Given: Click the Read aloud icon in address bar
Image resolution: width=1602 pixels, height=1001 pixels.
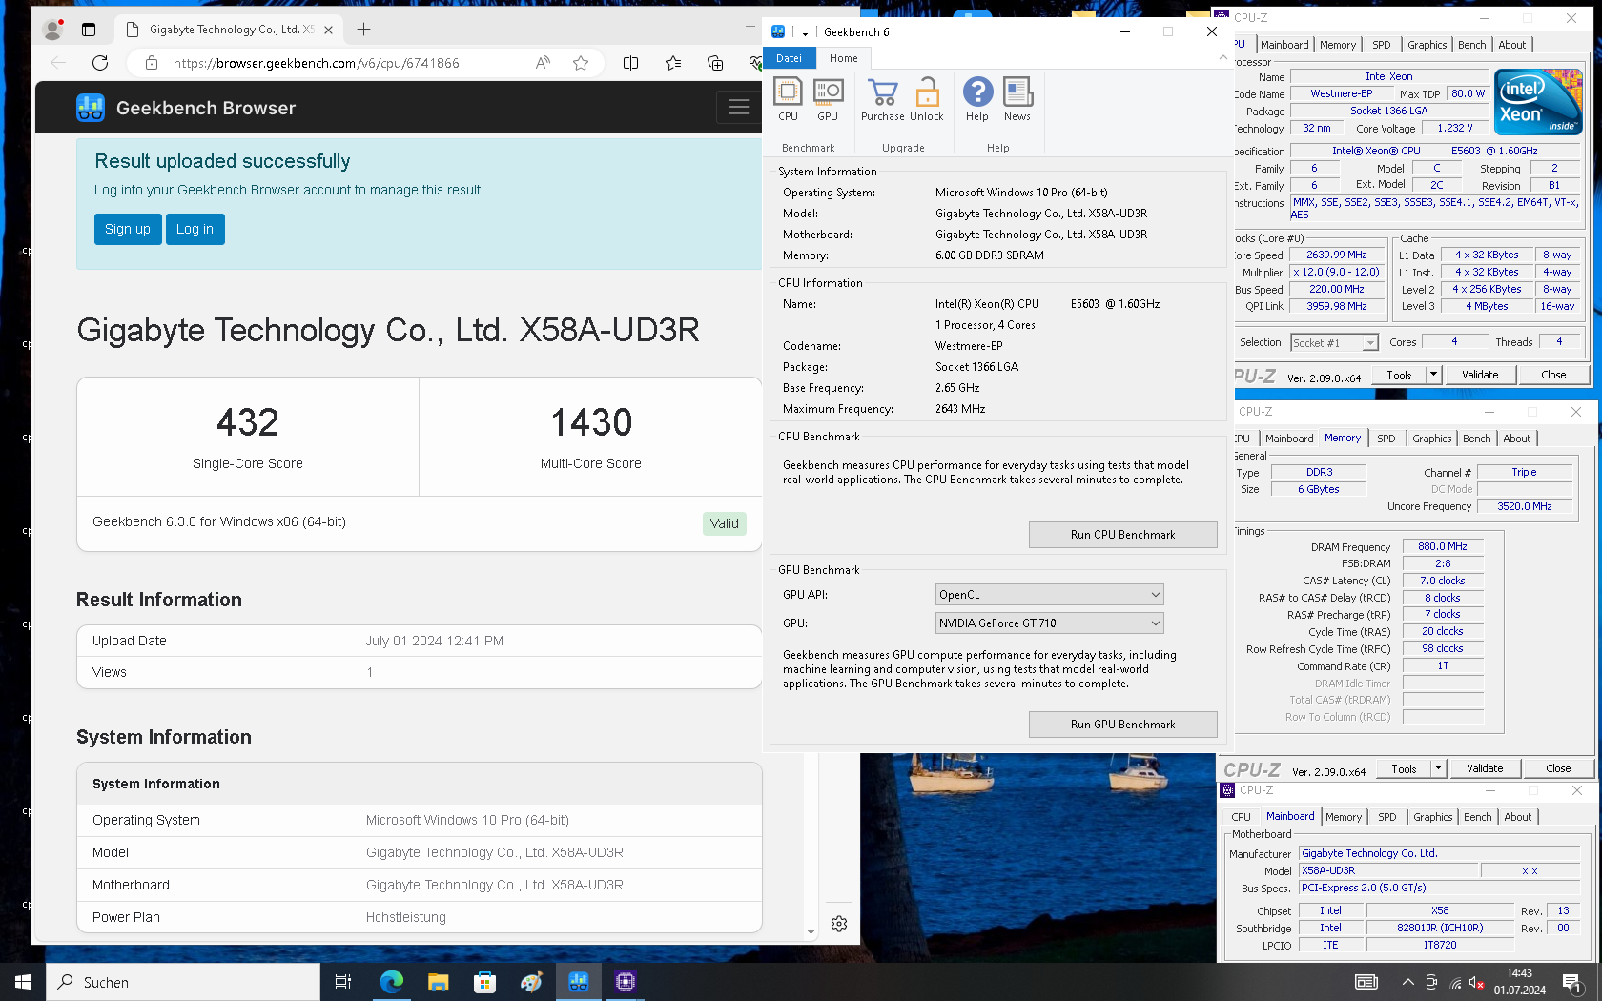Looking at the screenshot, I should [543, 63].
